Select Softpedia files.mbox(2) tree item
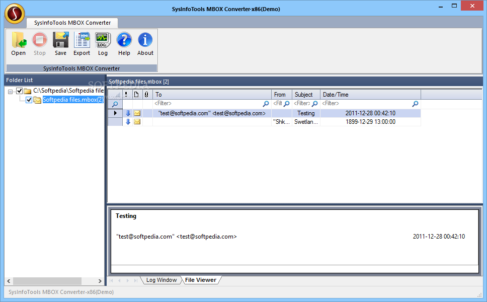Image resolution: width=487 pixels, height=302 pixels. tap(73, 100)
